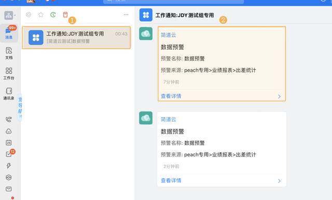Viewport: 332px width, 200px height.
Task: Click 简道云 avatar beside the 7分钟前 message
Action: [x=146, y=34]
